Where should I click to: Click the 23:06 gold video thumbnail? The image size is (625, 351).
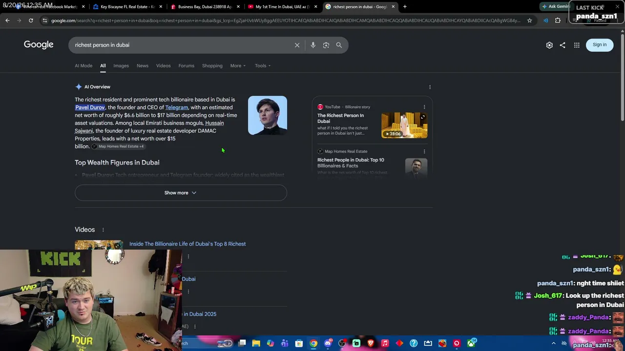(404, 125)
